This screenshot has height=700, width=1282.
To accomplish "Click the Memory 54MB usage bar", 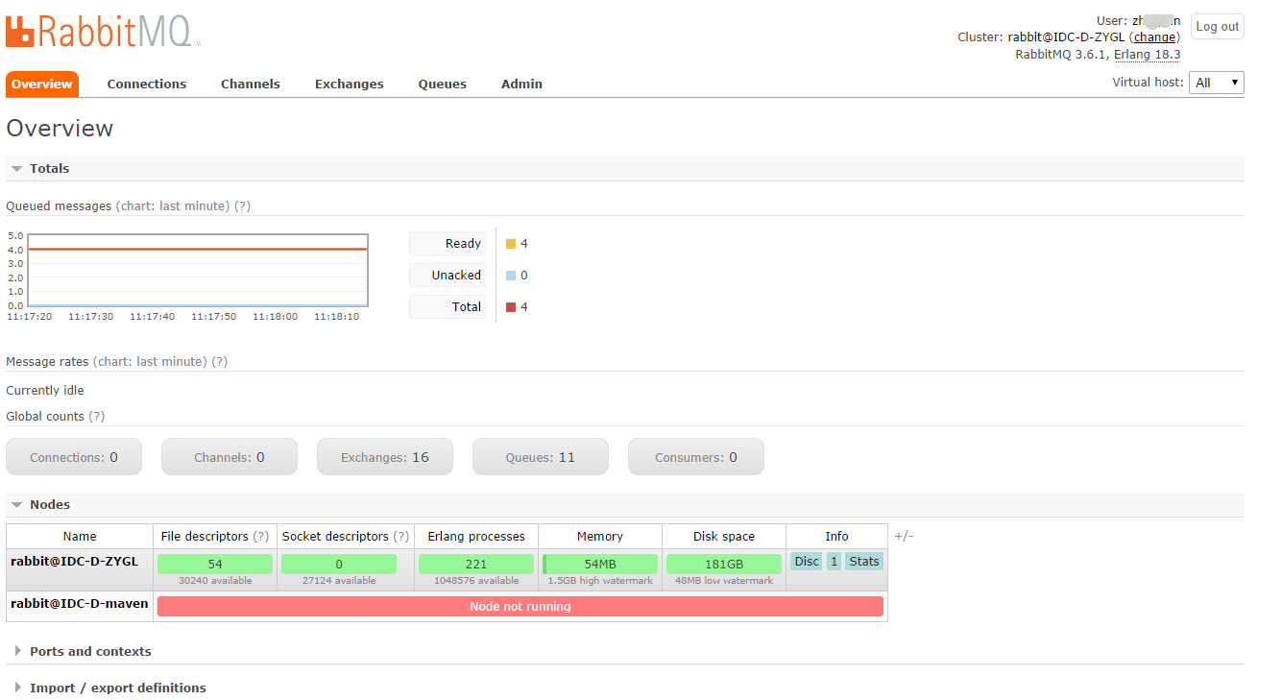I will click(600, 565).
